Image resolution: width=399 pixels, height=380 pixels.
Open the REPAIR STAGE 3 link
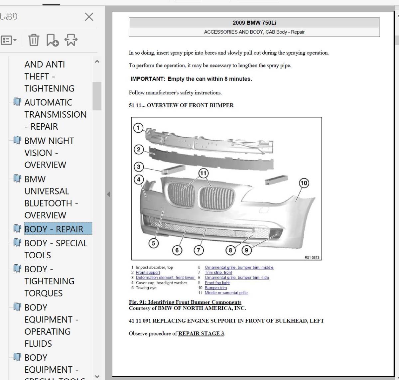[201, 333]
